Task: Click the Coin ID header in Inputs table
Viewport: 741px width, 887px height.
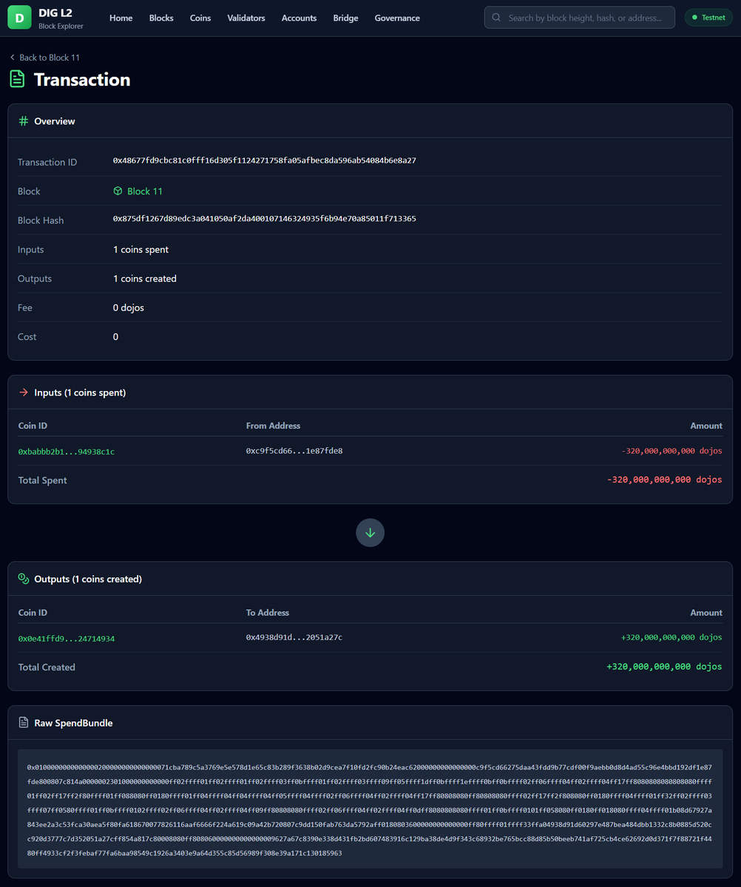Action: pyautogui.click(x=33, y=426)
